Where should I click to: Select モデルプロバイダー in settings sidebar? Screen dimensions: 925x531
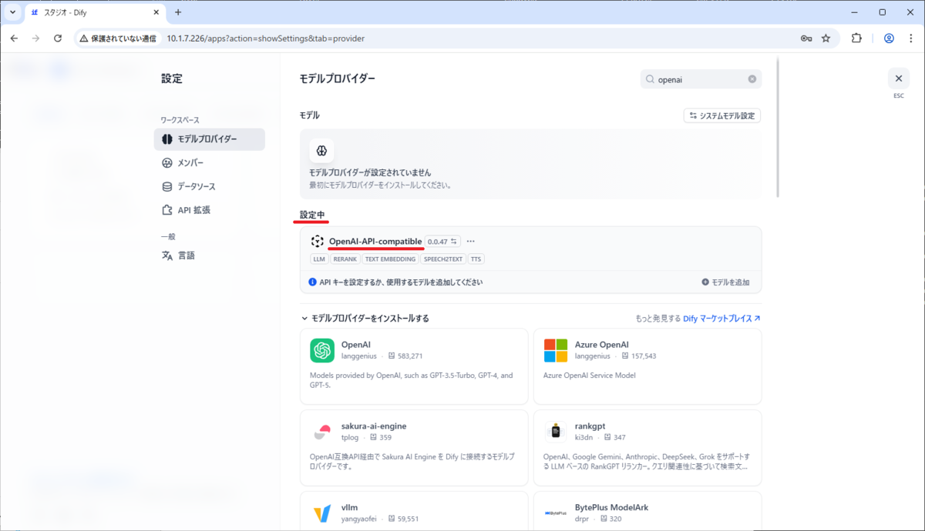(210, 139)
